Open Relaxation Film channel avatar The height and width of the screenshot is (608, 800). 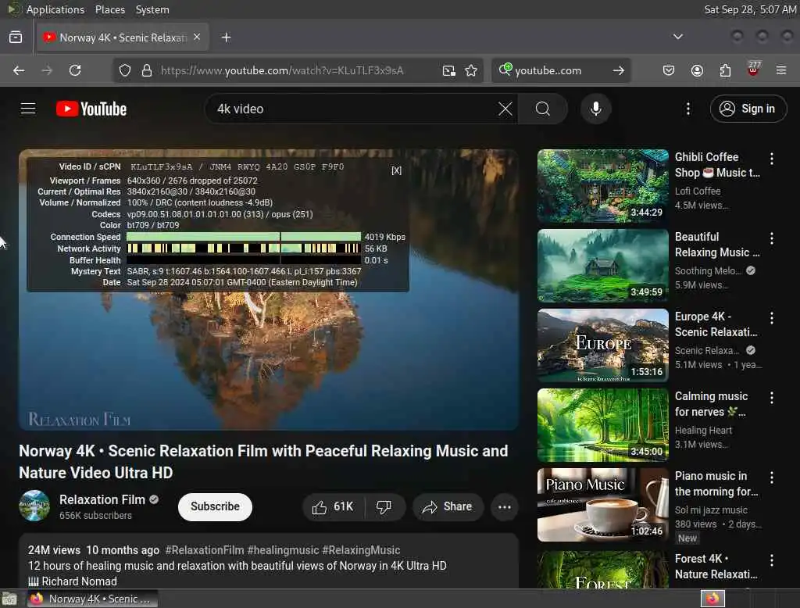click(x=34, y=506)
